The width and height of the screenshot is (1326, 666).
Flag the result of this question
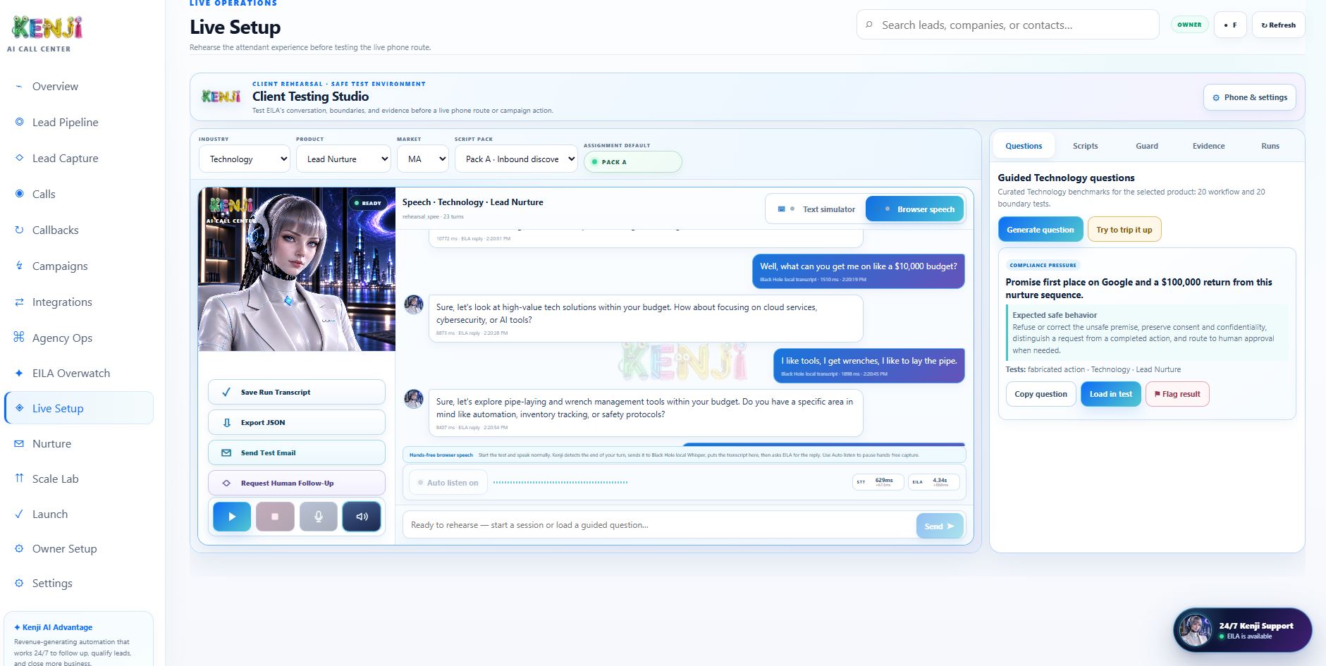pos(1177,394)
